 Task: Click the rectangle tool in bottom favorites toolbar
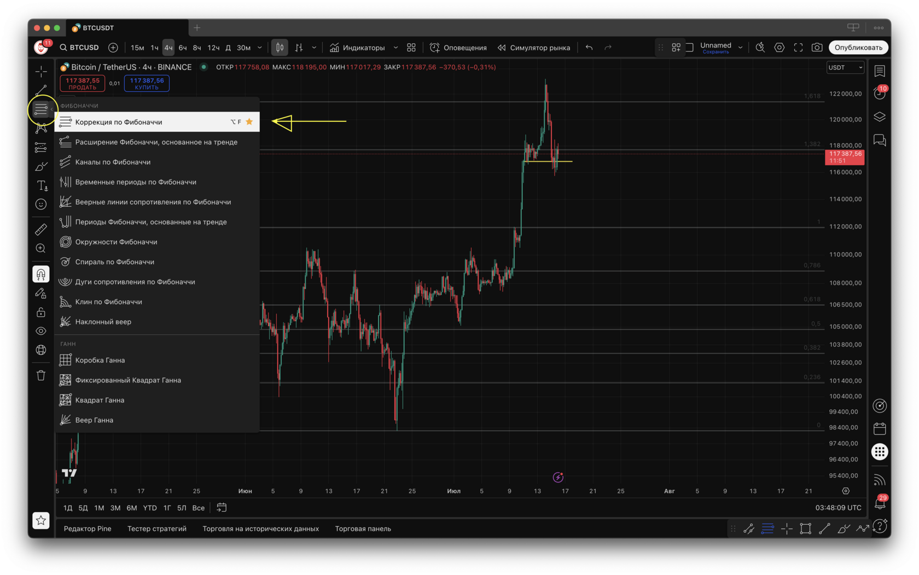[x=805, y=528]
